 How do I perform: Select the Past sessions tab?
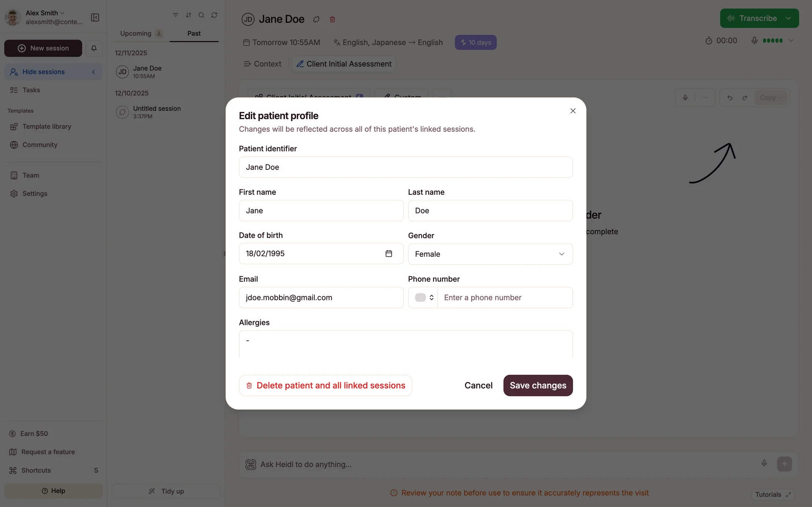pos(194,33)
